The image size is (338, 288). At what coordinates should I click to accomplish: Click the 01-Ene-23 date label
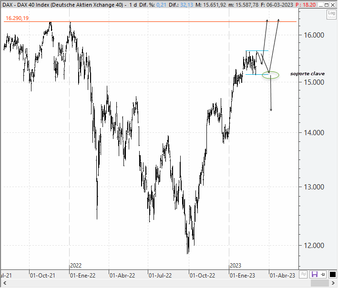[x=242, y=275]
